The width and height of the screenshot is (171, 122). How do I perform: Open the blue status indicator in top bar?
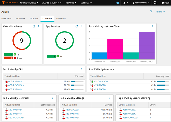click(118, 3)
